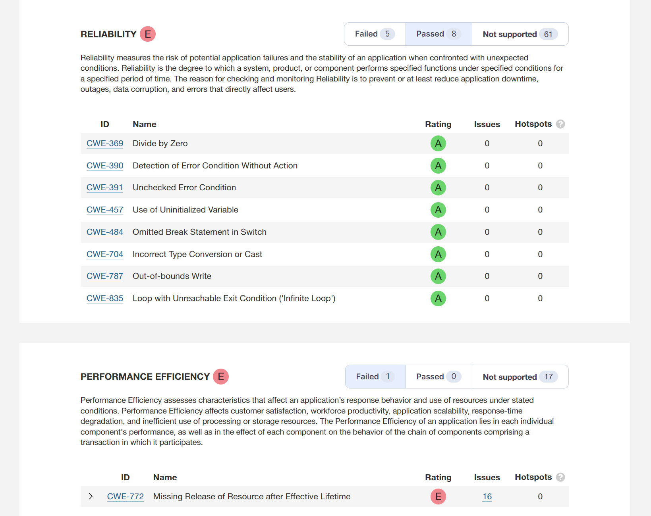Open the 16 issues link for CWE-772
The height and width of the screenshot is (516, 651).
487,497
